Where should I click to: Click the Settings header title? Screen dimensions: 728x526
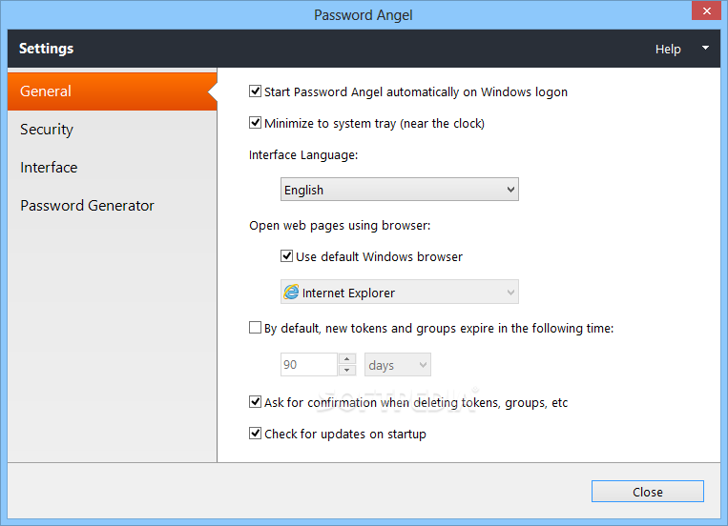pos(47,49)
